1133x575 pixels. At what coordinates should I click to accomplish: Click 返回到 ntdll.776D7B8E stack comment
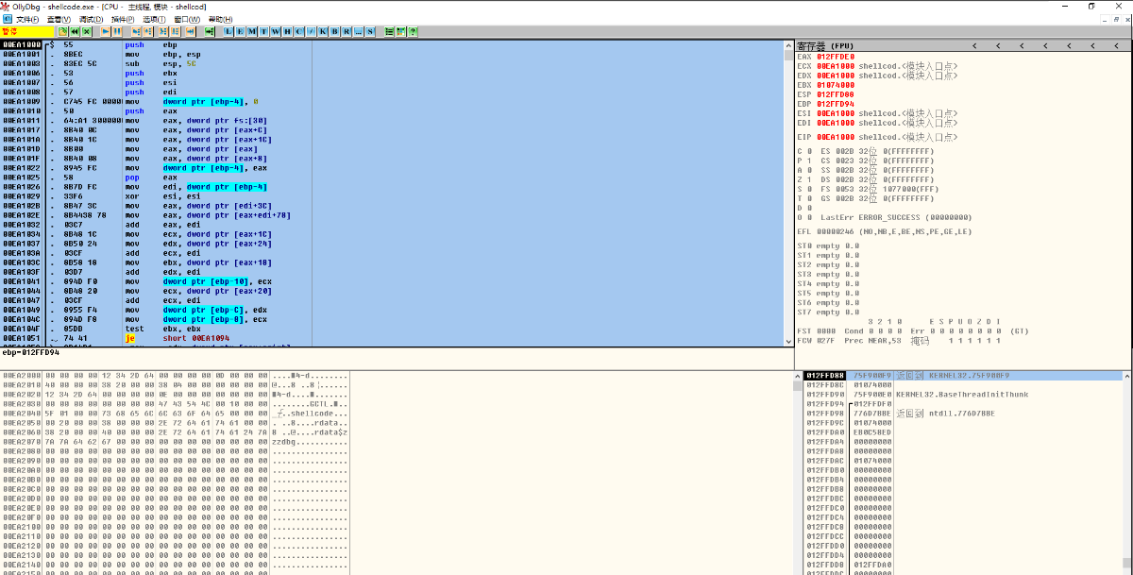pyautogui.click(x=944, y=413)
